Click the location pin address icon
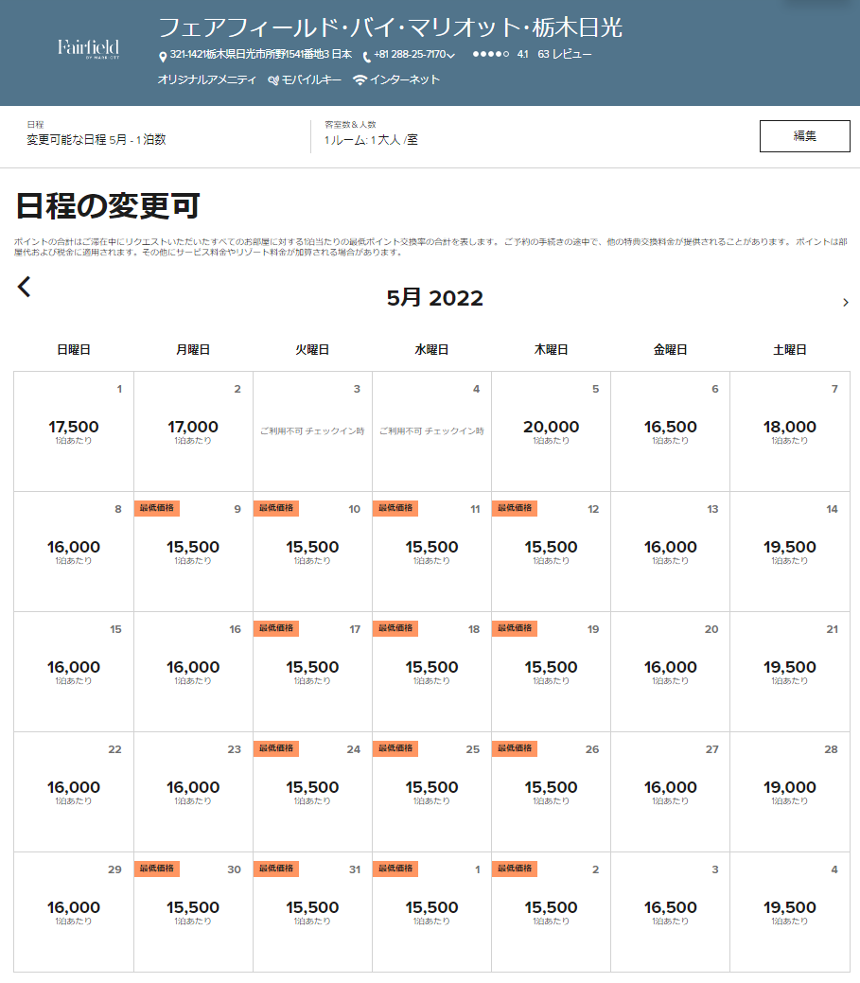The image size is (860, 983). pyautogui.click(x=163, y=56)
